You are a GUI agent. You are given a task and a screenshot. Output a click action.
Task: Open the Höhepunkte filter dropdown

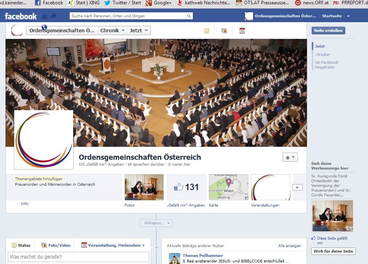tap(156, 223)
